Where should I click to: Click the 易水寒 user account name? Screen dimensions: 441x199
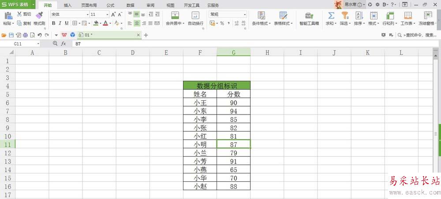pos(351,4)
